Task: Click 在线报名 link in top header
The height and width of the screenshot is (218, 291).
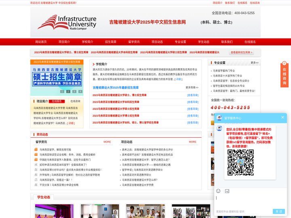Action: (x=242, y=3)
